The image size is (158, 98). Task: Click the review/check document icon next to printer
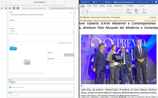(x=109, y=2)
